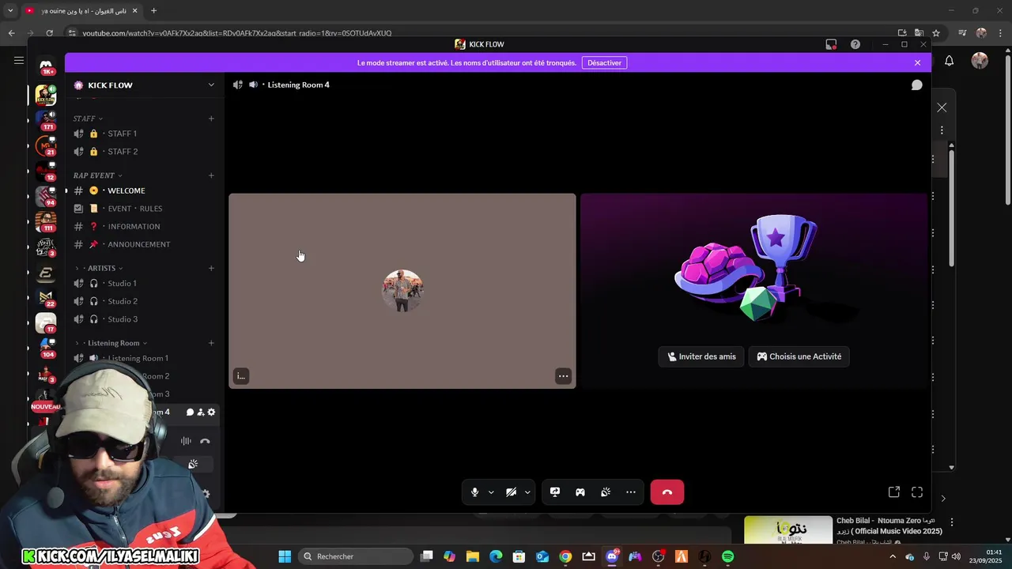Open the Cheb Bilal Ntouma Zero video thumbnail

tap(787, 530)
